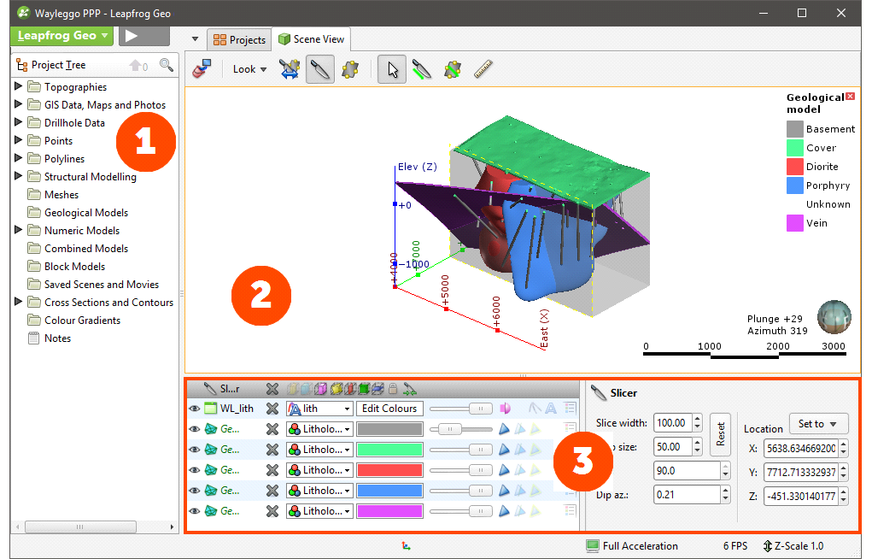Expand Cross Sections and Contours folder

[x=18, y=302]
